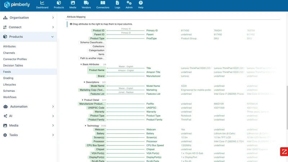Select the Items attribute chip

click(102, 54)
